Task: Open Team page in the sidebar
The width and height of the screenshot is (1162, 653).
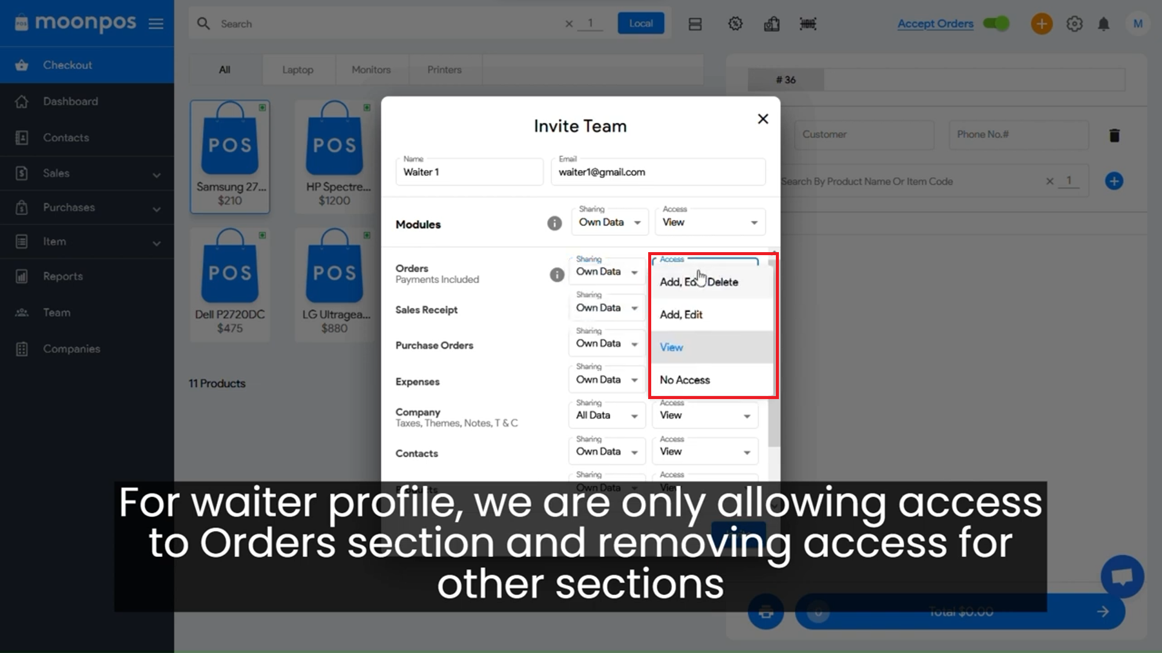Action: pos(87,313)
